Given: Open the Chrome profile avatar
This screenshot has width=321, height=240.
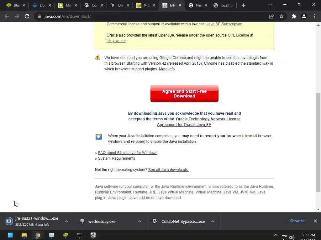Looking at the screenshot, I should click(x=304, y=16).
